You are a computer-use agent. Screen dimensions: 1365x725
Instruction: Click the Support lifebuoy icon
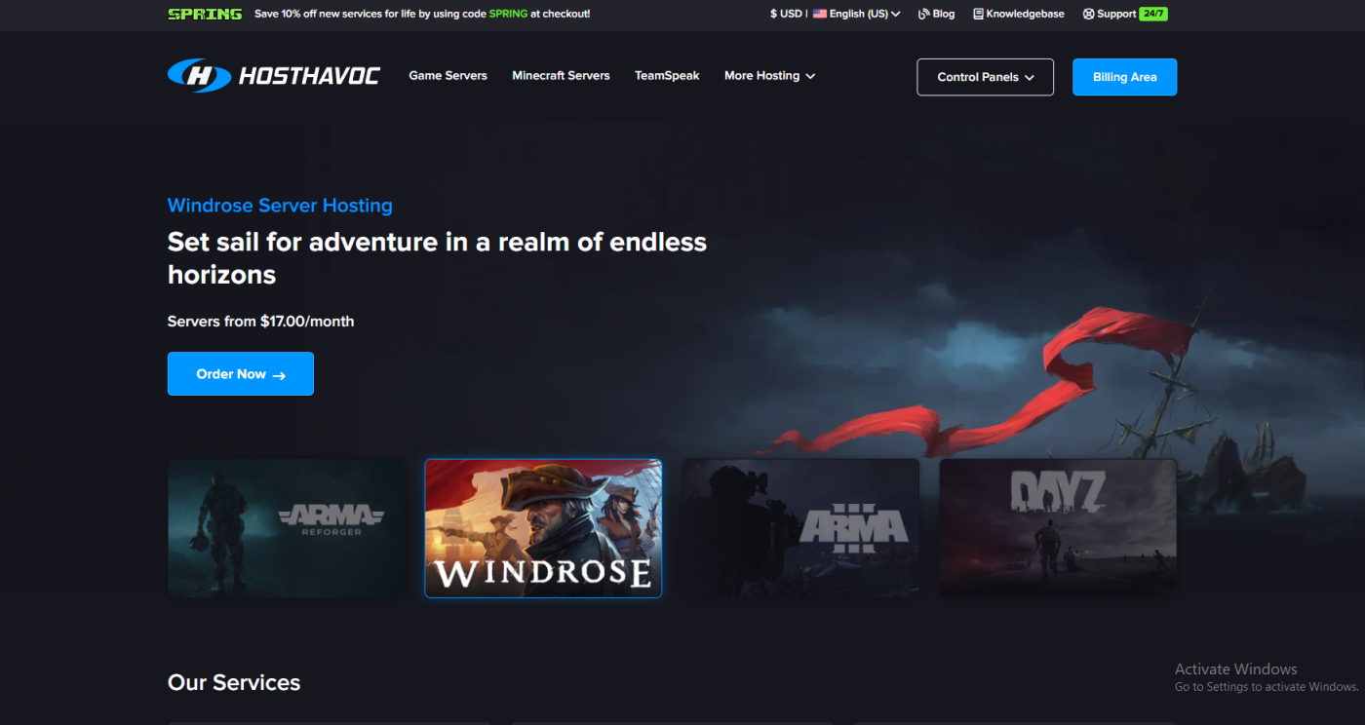click(1088, 14)
